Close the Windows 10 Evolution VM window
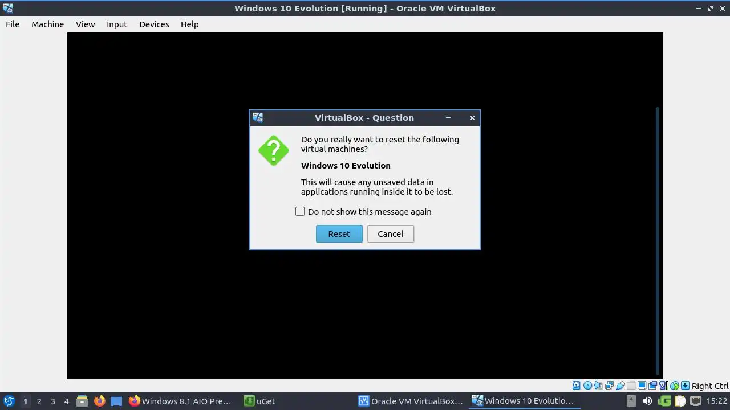The image size is (730, 410). point(722,9)
